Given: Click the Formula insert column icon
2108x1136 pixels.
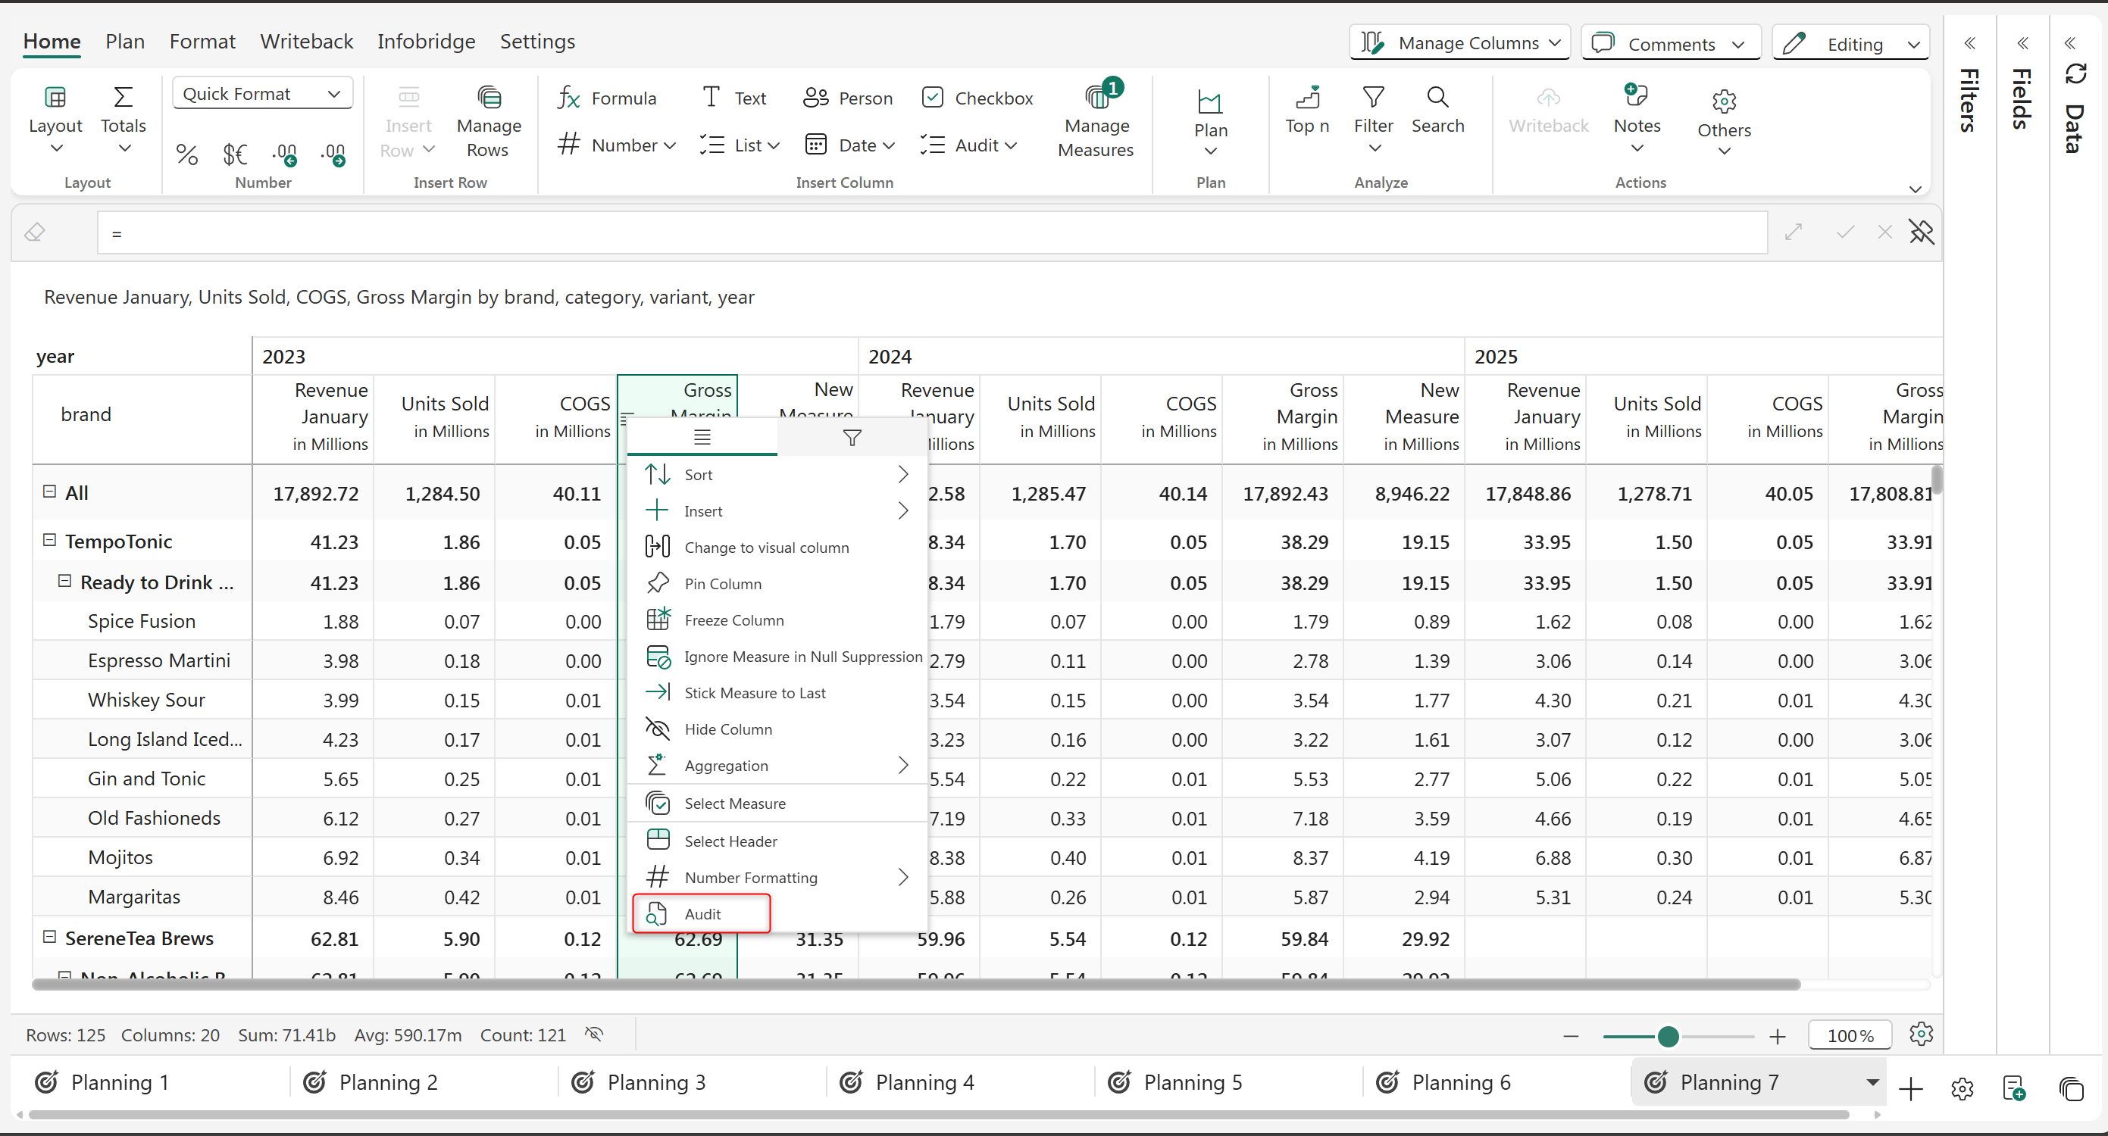Looking at the screenshot, I should pyautogui.click(x=569, y=98).
